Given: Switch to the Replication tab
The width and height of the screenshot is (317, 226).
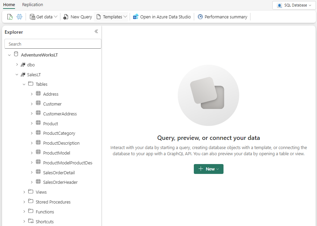Looking at the screenshot, I should pyautogui.click(x=32, y=5).
